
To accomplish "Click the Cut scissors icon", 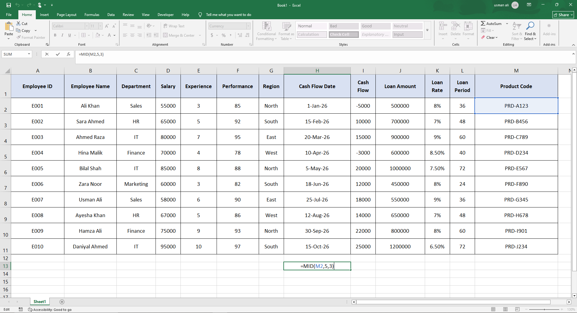I will point(18,23).
